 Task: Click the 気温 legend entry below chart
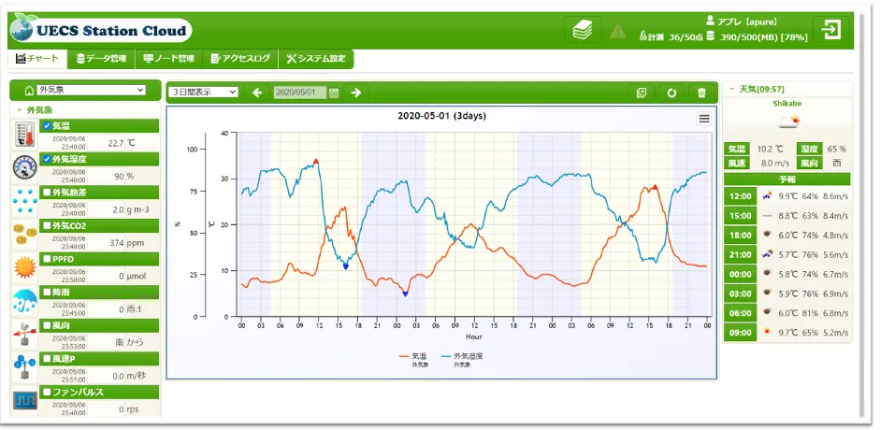417,358
